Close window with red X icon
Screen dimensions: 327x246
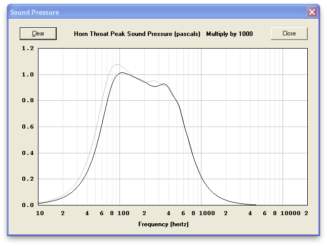click(312, 12)
